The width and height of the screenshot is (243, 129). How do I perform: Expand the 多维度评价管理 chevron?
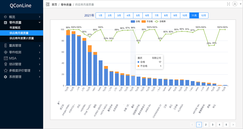click(x=40, y=71)
